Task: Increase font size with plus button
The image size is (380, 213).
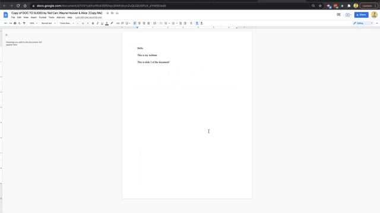Action: (88, 23)
